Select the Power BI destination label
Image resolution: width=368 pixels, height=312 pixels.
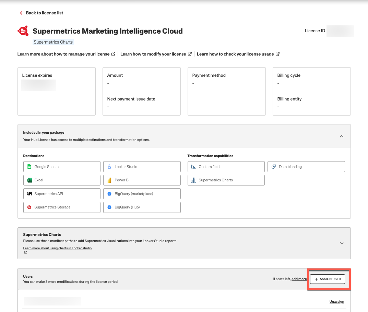(122, 180)
